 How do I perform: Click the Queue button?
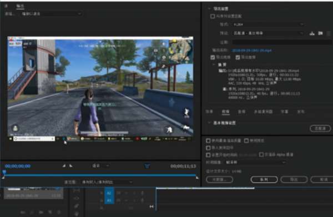264,179
